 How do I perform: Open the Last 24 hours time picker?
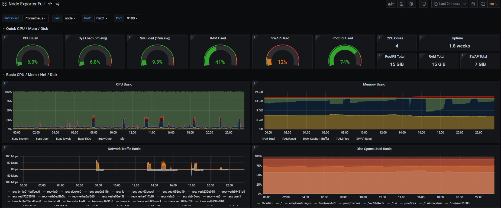pyautogui.click(x=450, y=4)
